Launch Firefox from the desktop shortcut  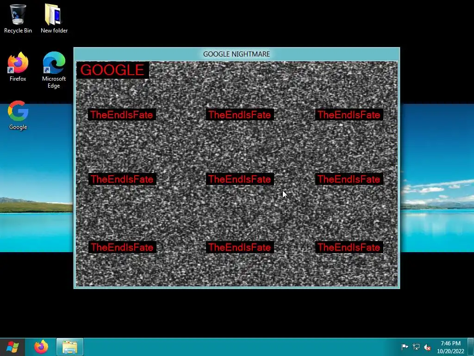(18, 67)
